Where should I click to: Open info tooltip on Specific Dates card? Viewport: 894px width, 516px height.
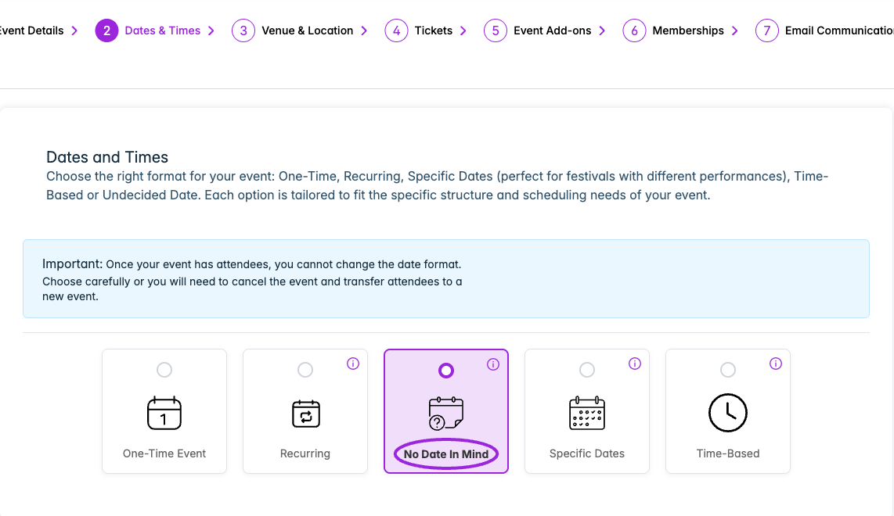(x=635, y=364)
